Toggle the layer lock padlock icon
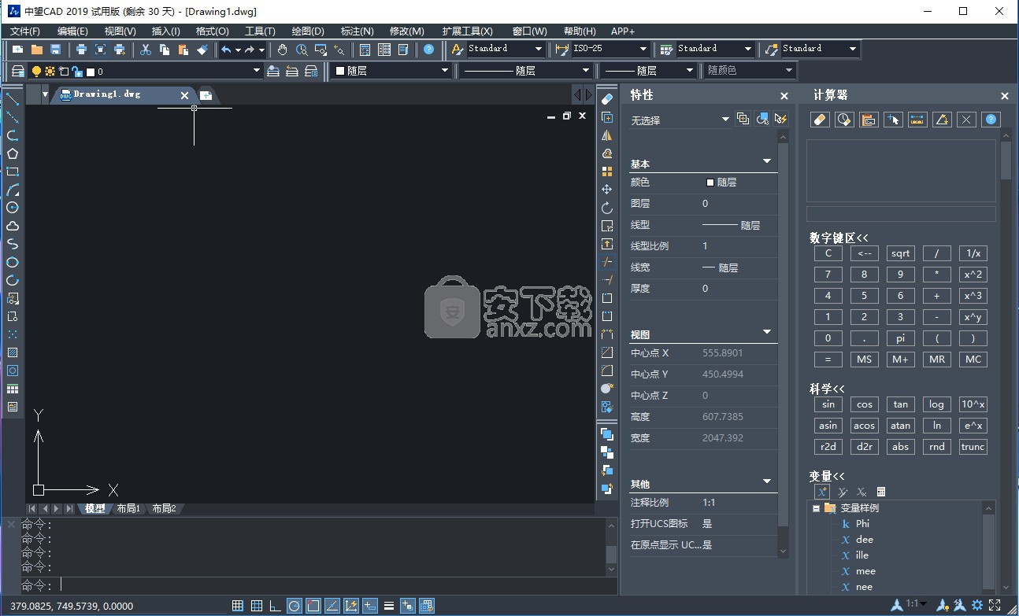This screenshot has height=616, width=1019. click(x=77, y=72)
